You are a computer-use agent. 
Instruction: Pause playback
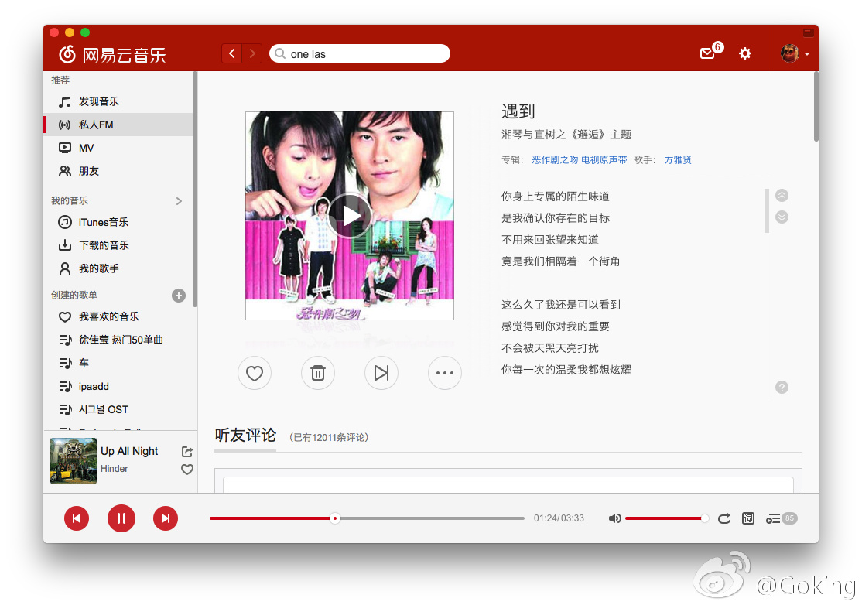(121, 518)
